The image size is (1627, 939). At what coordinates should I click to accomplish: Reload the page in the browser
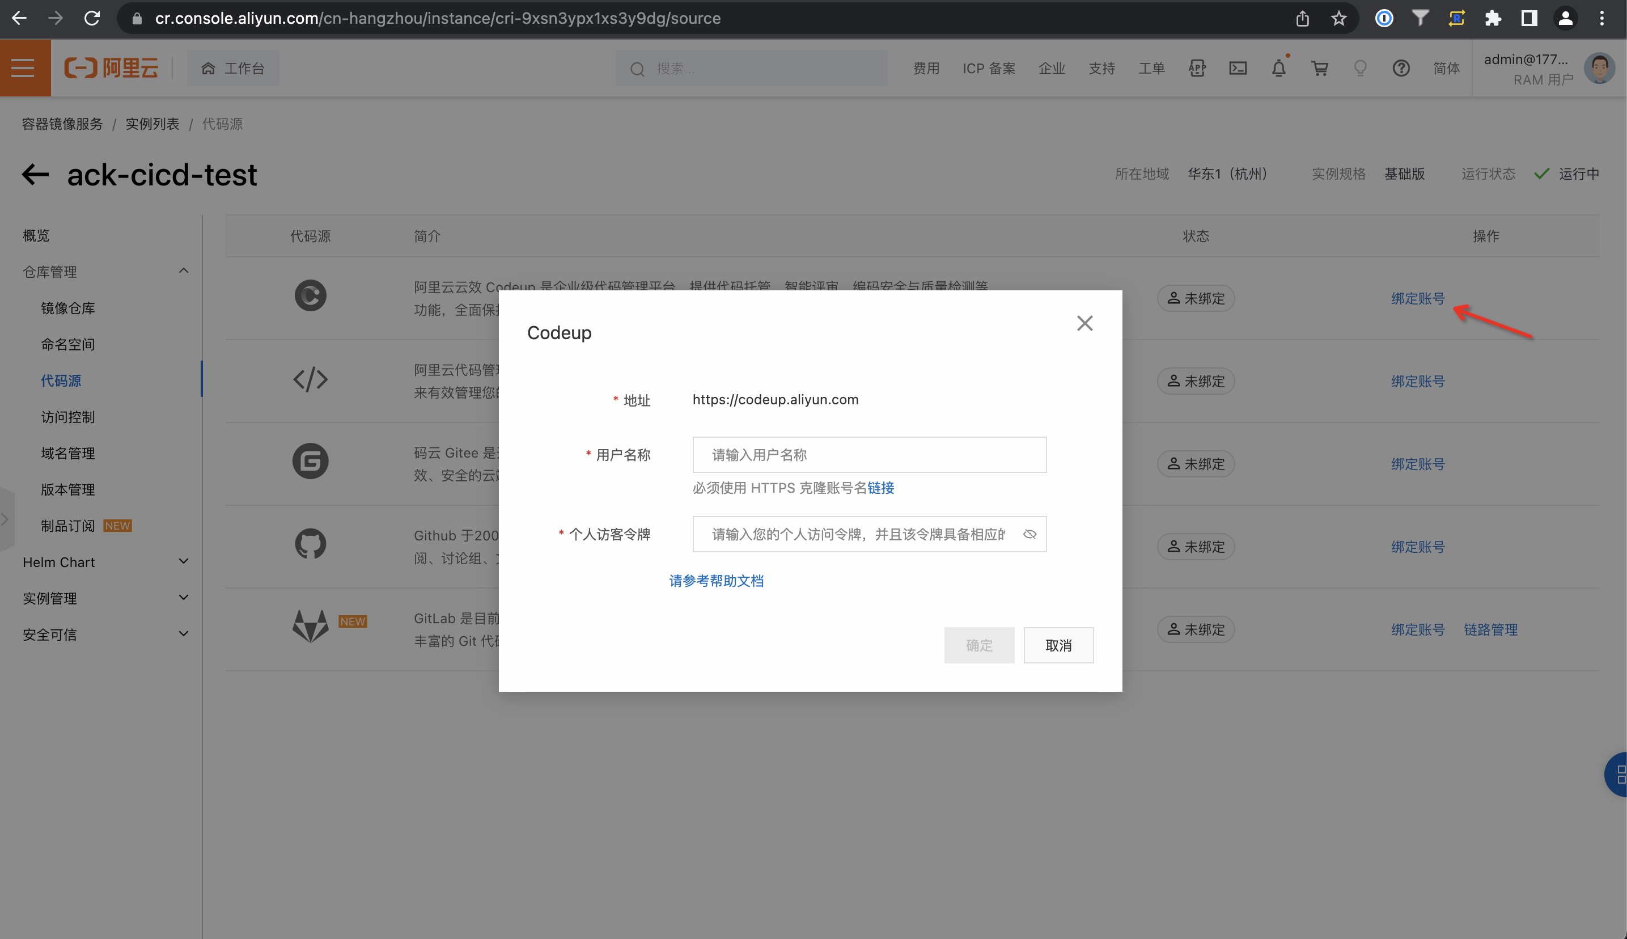[x=92, y=18]
